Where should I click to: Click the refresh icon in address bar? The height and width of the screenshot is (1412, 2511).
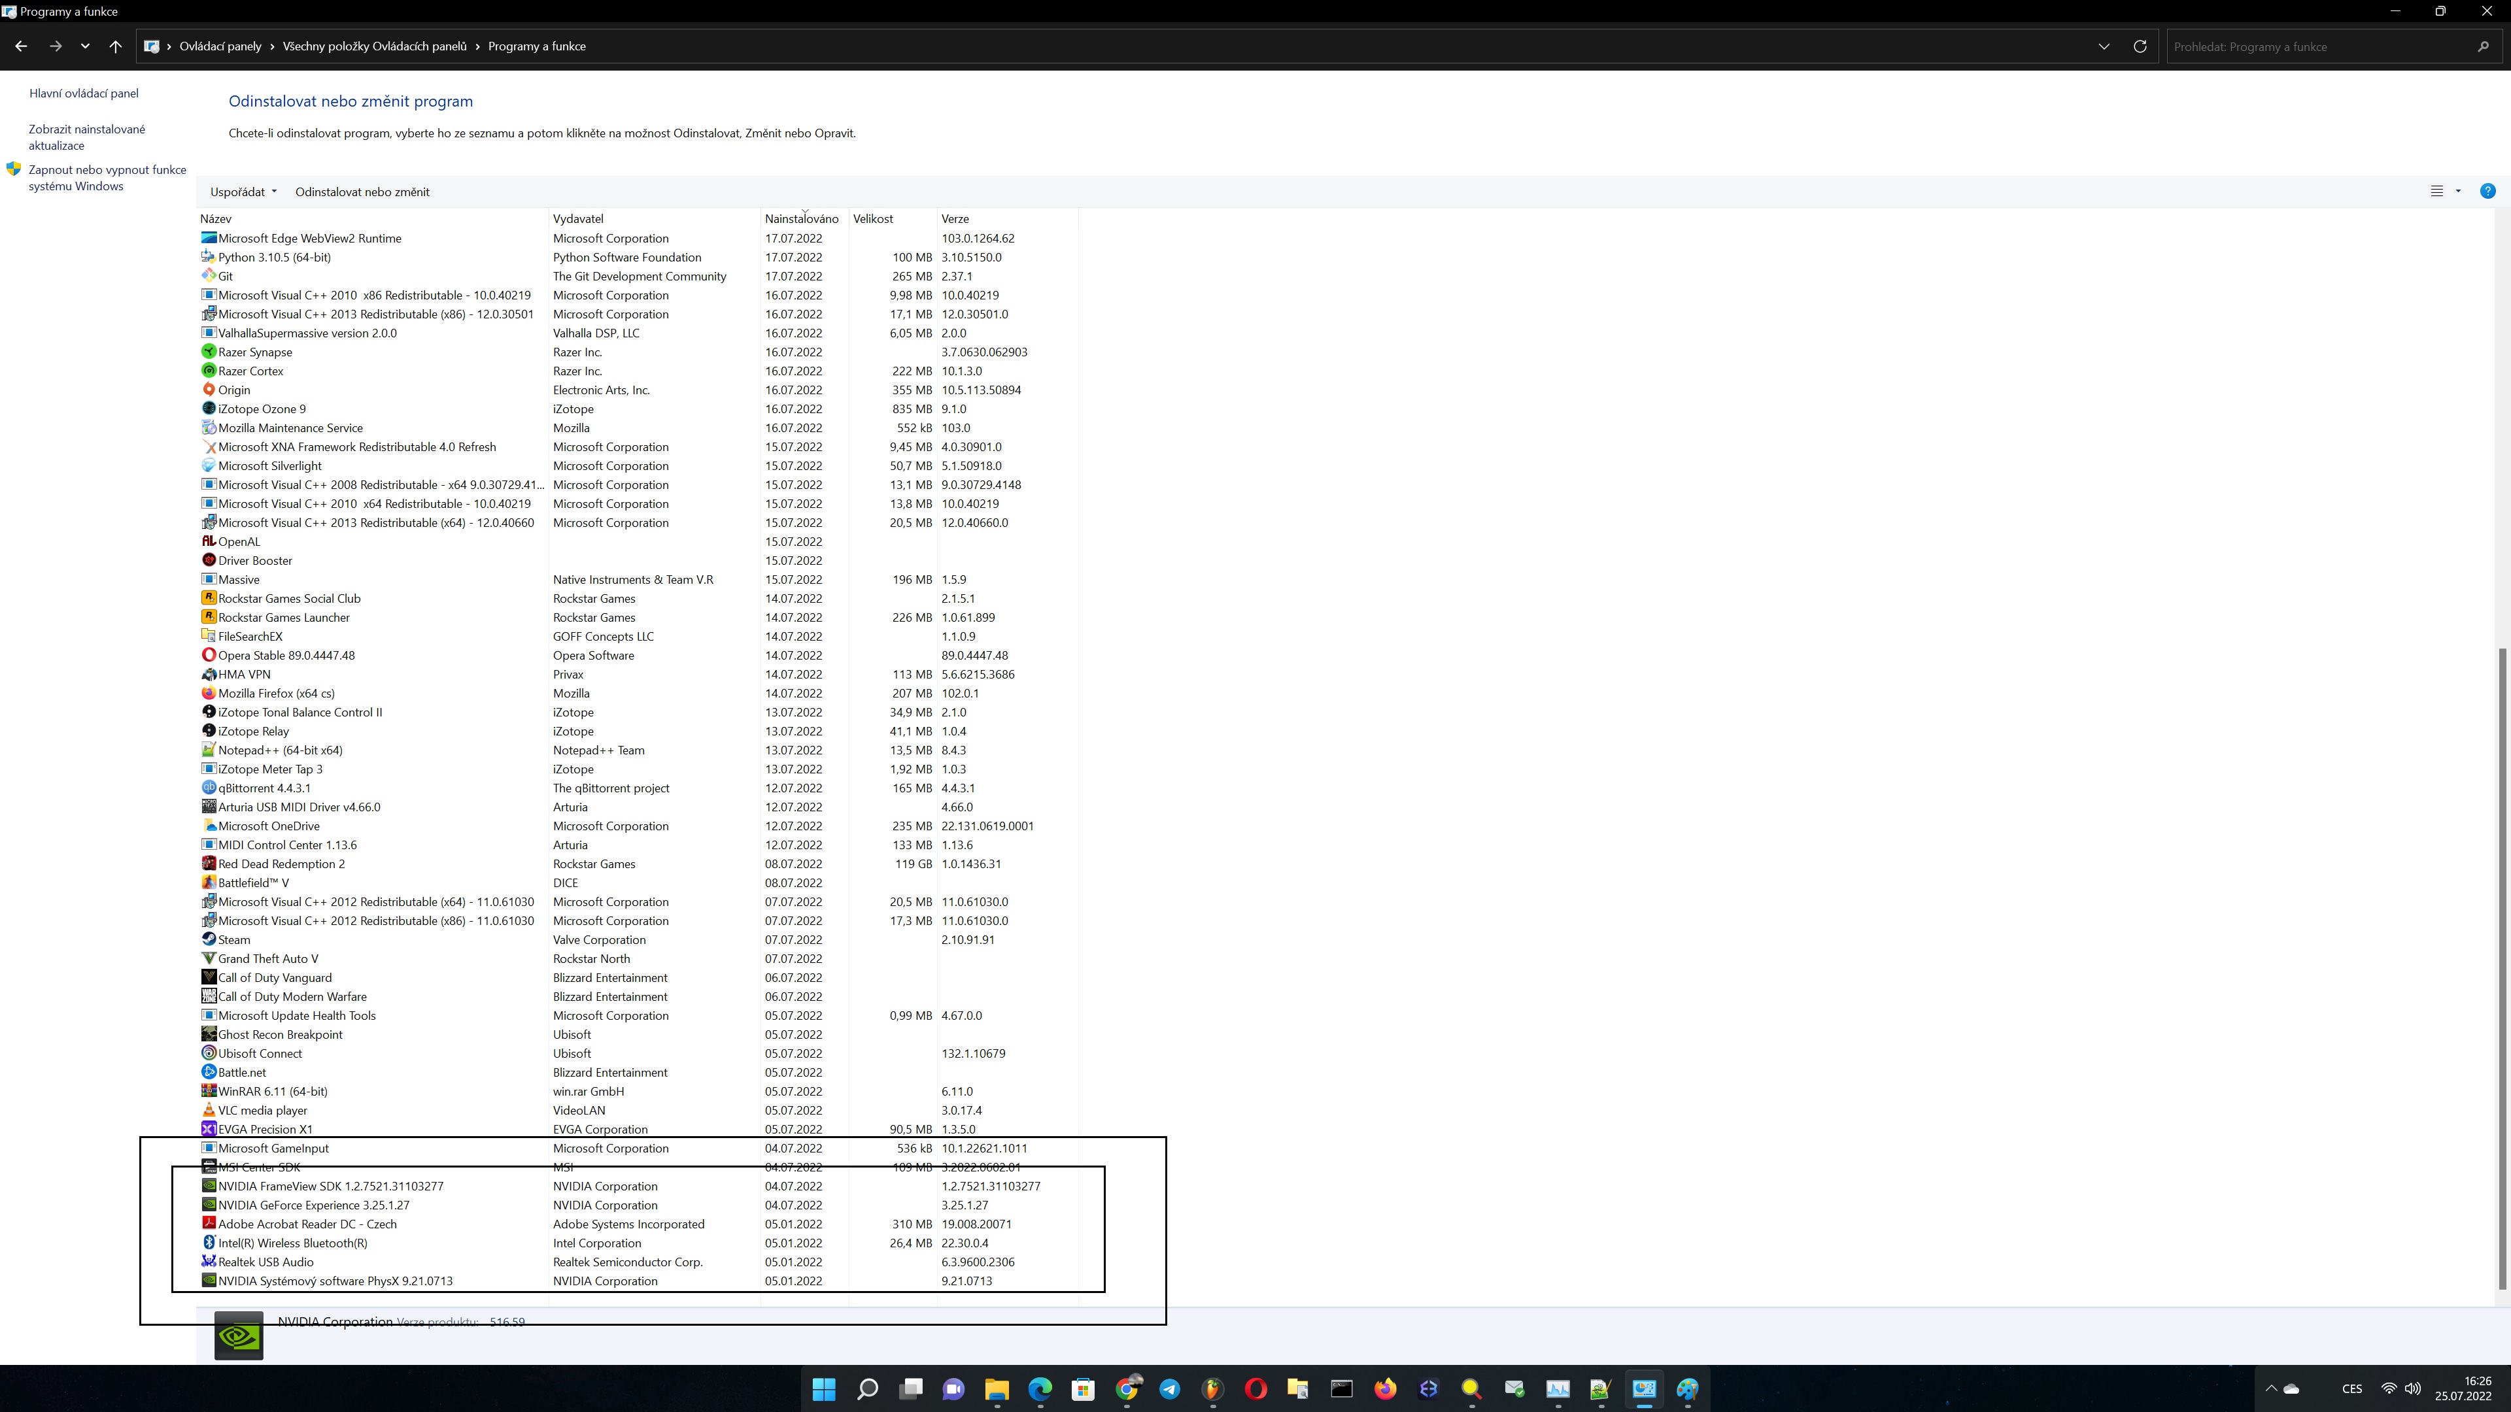(2140, 46)
